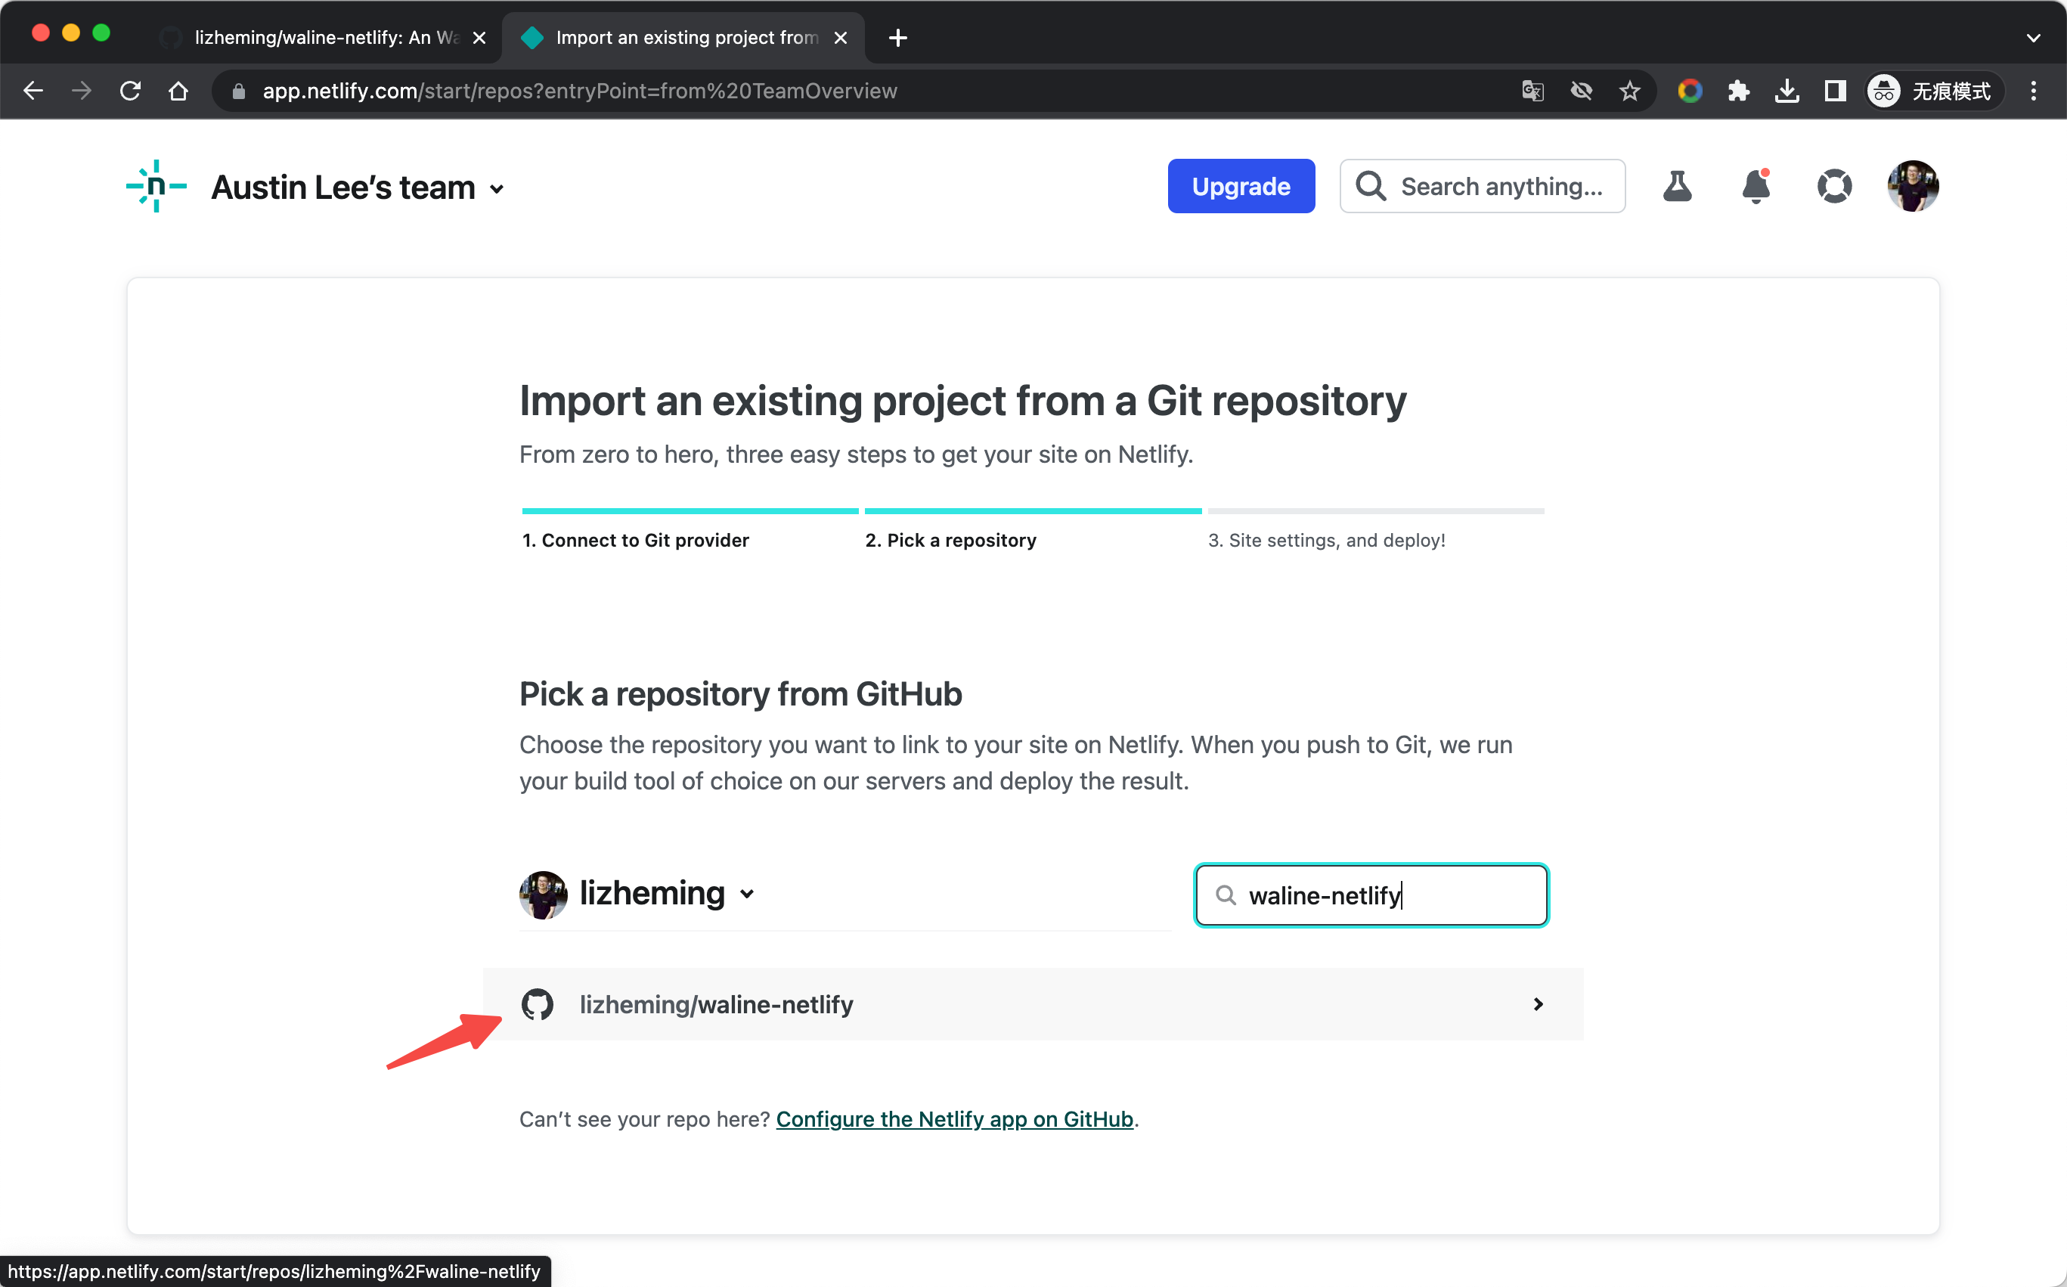Bookmark this page with the star icon
Image resolution: width=2067 pixels, height=1287 pixels.
(1629, 90)
